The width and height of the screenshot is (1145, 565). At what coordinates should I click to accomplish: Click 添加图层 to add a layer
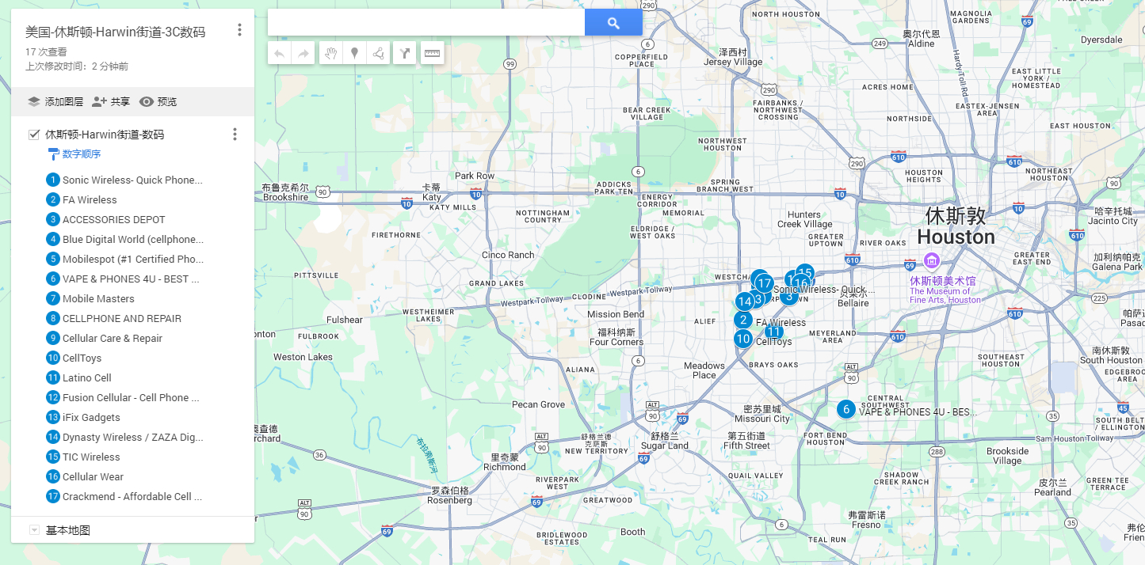[55, 101]
